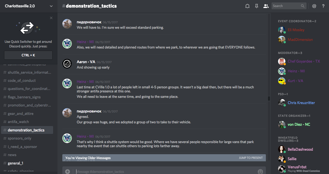Click the emoji picker smiley
This screenshot has height=174, width=329.
click(x=260, y=171)
